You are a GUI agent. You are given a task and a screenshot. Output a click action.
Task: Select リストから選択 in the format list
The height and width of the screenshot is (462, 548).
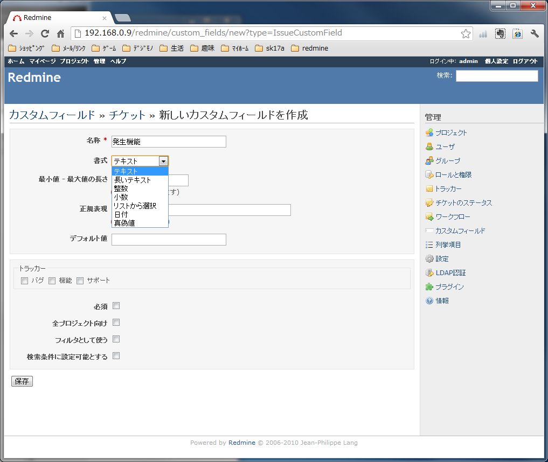click(x=140, y=206)
